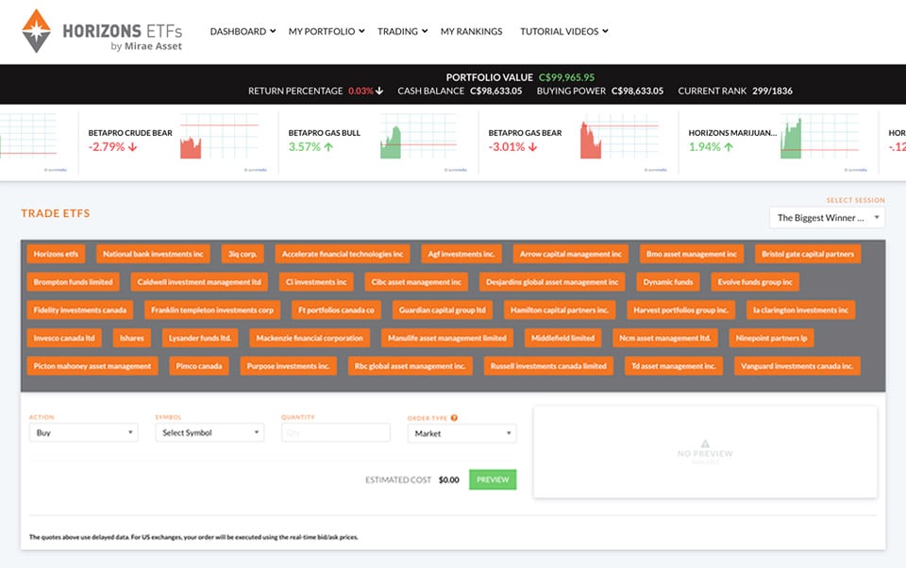Select Ft portfolios canada co tag
906x568 pixels.
336,309
